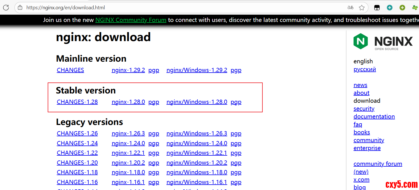Go to the about page
The height and width of the screenshot is (190, 419).
point(361,93)
